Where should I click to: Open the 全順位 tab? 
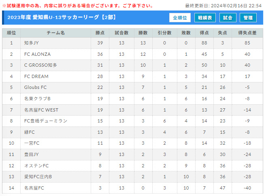[180, 18]
